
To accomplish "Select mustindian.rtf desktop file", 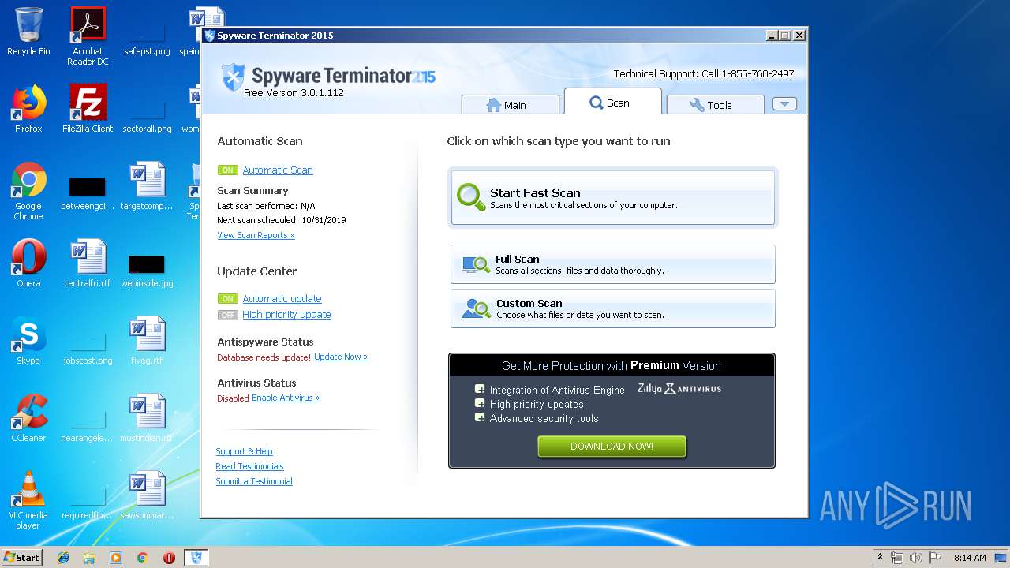I will click(x=147, y=417).
